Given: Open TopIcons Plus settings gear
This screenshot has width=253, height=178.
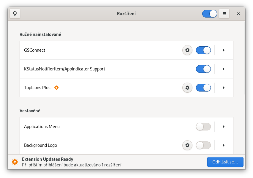Looking at the screenshot, I should point(187,88).
